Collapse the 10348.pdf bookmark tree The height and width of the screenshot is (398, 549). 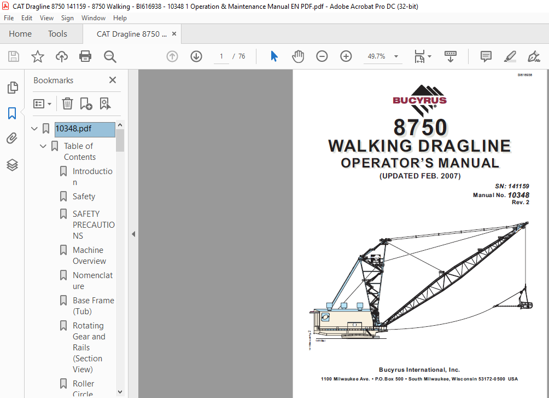click(x=34, y=129)
